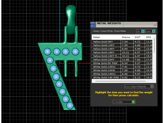This screenshot has width=164, height=123.
Task: Toggle the User library switch
Action: (x=150, y=31)
